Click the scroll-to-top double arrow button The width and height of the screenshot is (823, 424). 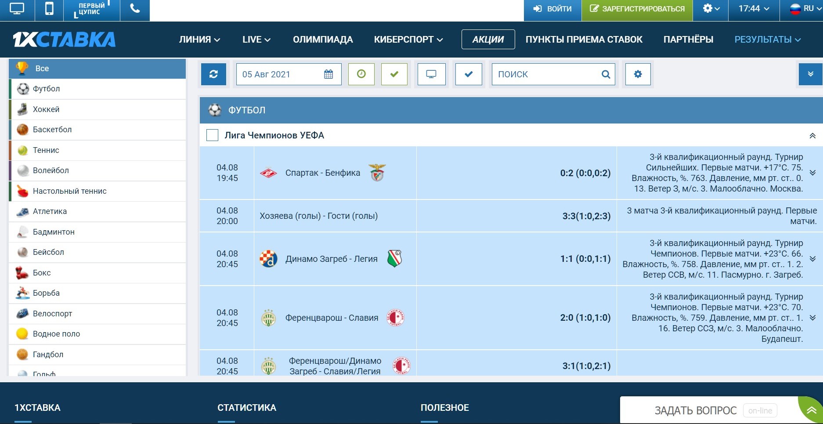point(812,410)
